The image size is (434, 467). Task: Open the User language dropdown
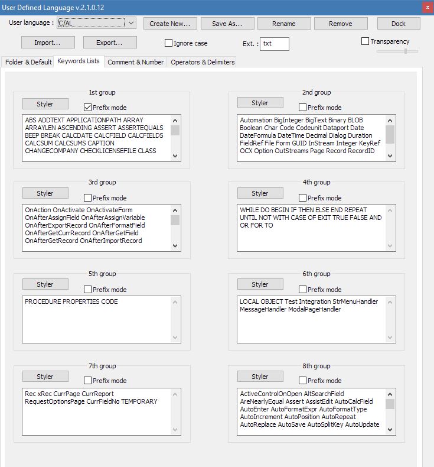pos(96,23)
